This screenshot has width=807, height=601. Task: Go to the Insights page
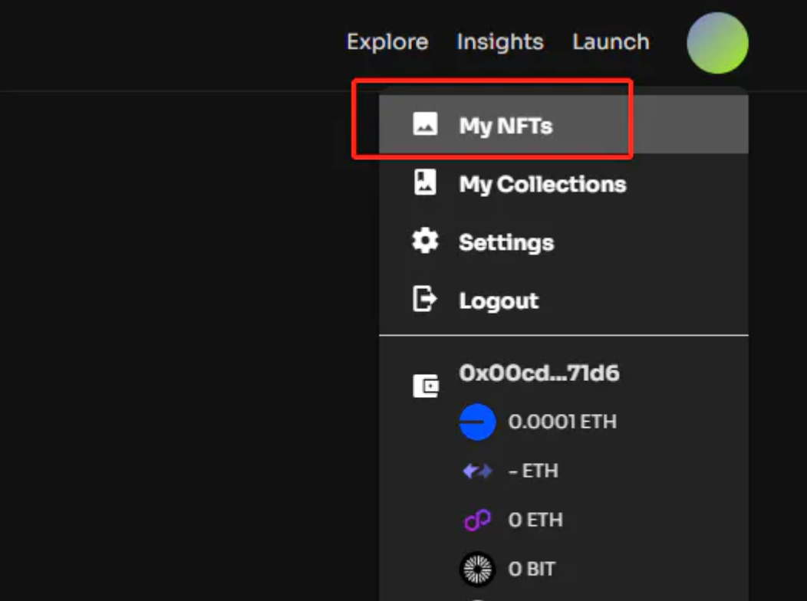click(499, 42)
